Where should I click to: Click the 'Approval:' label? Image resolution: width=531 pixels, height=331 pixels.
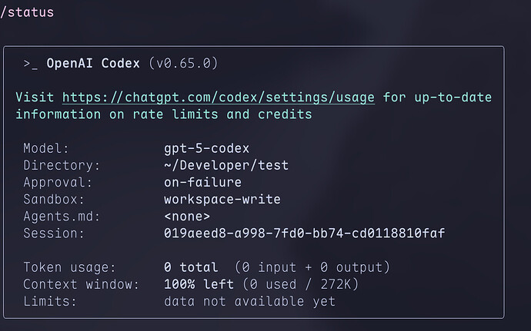coord(58,182)
